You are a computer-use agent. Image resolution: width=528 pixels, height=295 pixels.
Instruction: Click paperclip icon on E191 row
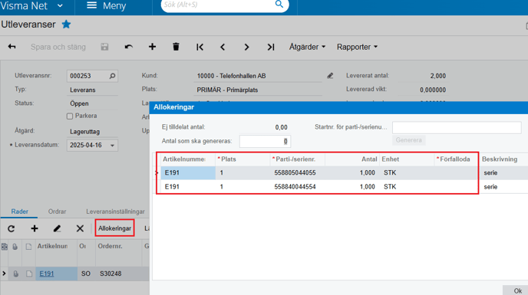click(15, 274)
